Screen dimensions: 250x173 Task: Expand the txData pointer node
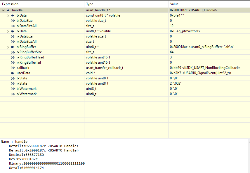(x=8, y=15)
